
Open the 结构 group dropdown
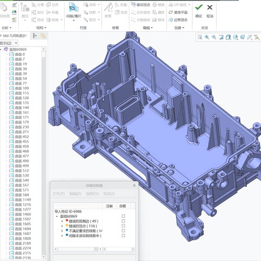coord(41,28)
